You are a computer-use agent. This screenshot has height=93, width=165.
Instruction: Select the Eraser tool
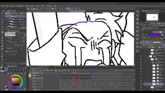coord(2,38)
